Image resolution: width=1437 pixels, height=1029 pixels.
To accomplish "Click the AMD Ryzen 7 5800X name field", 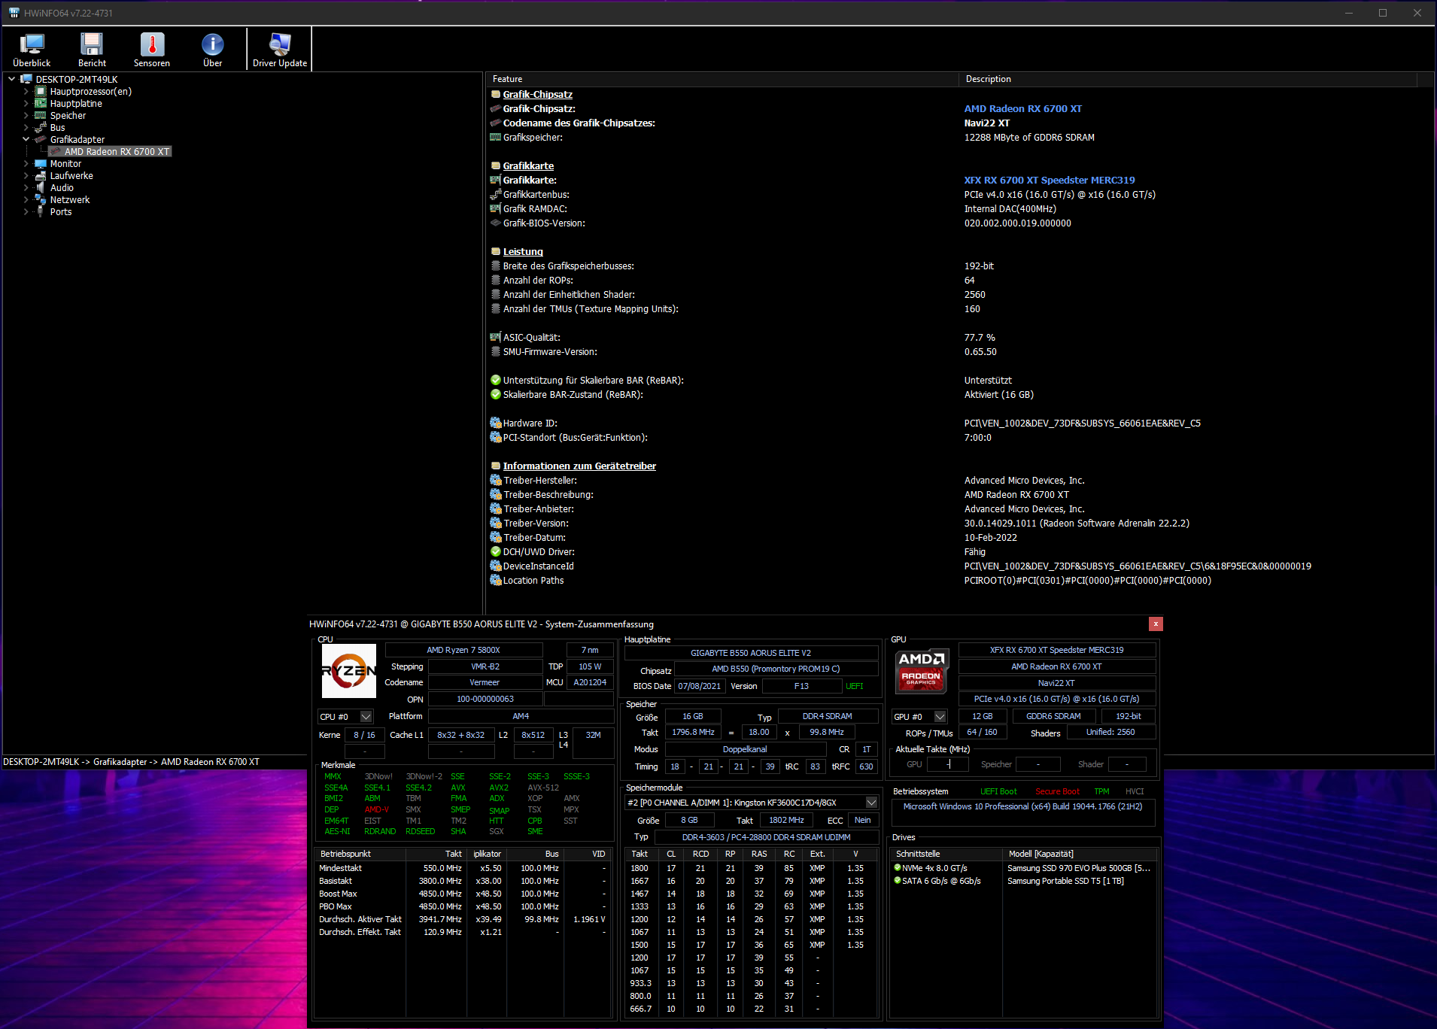I will 463,650.
